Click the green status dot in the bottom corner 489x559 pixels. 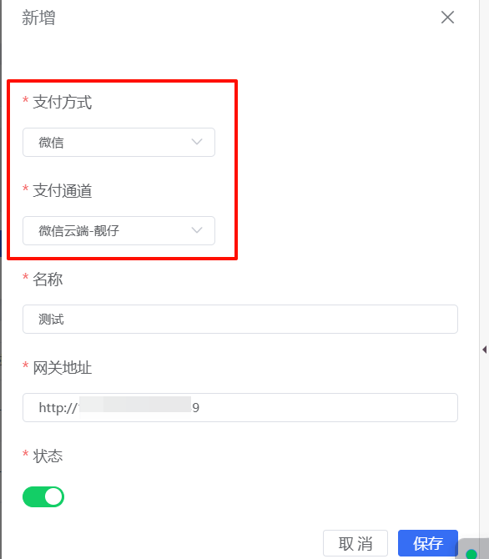coord(471,554)
